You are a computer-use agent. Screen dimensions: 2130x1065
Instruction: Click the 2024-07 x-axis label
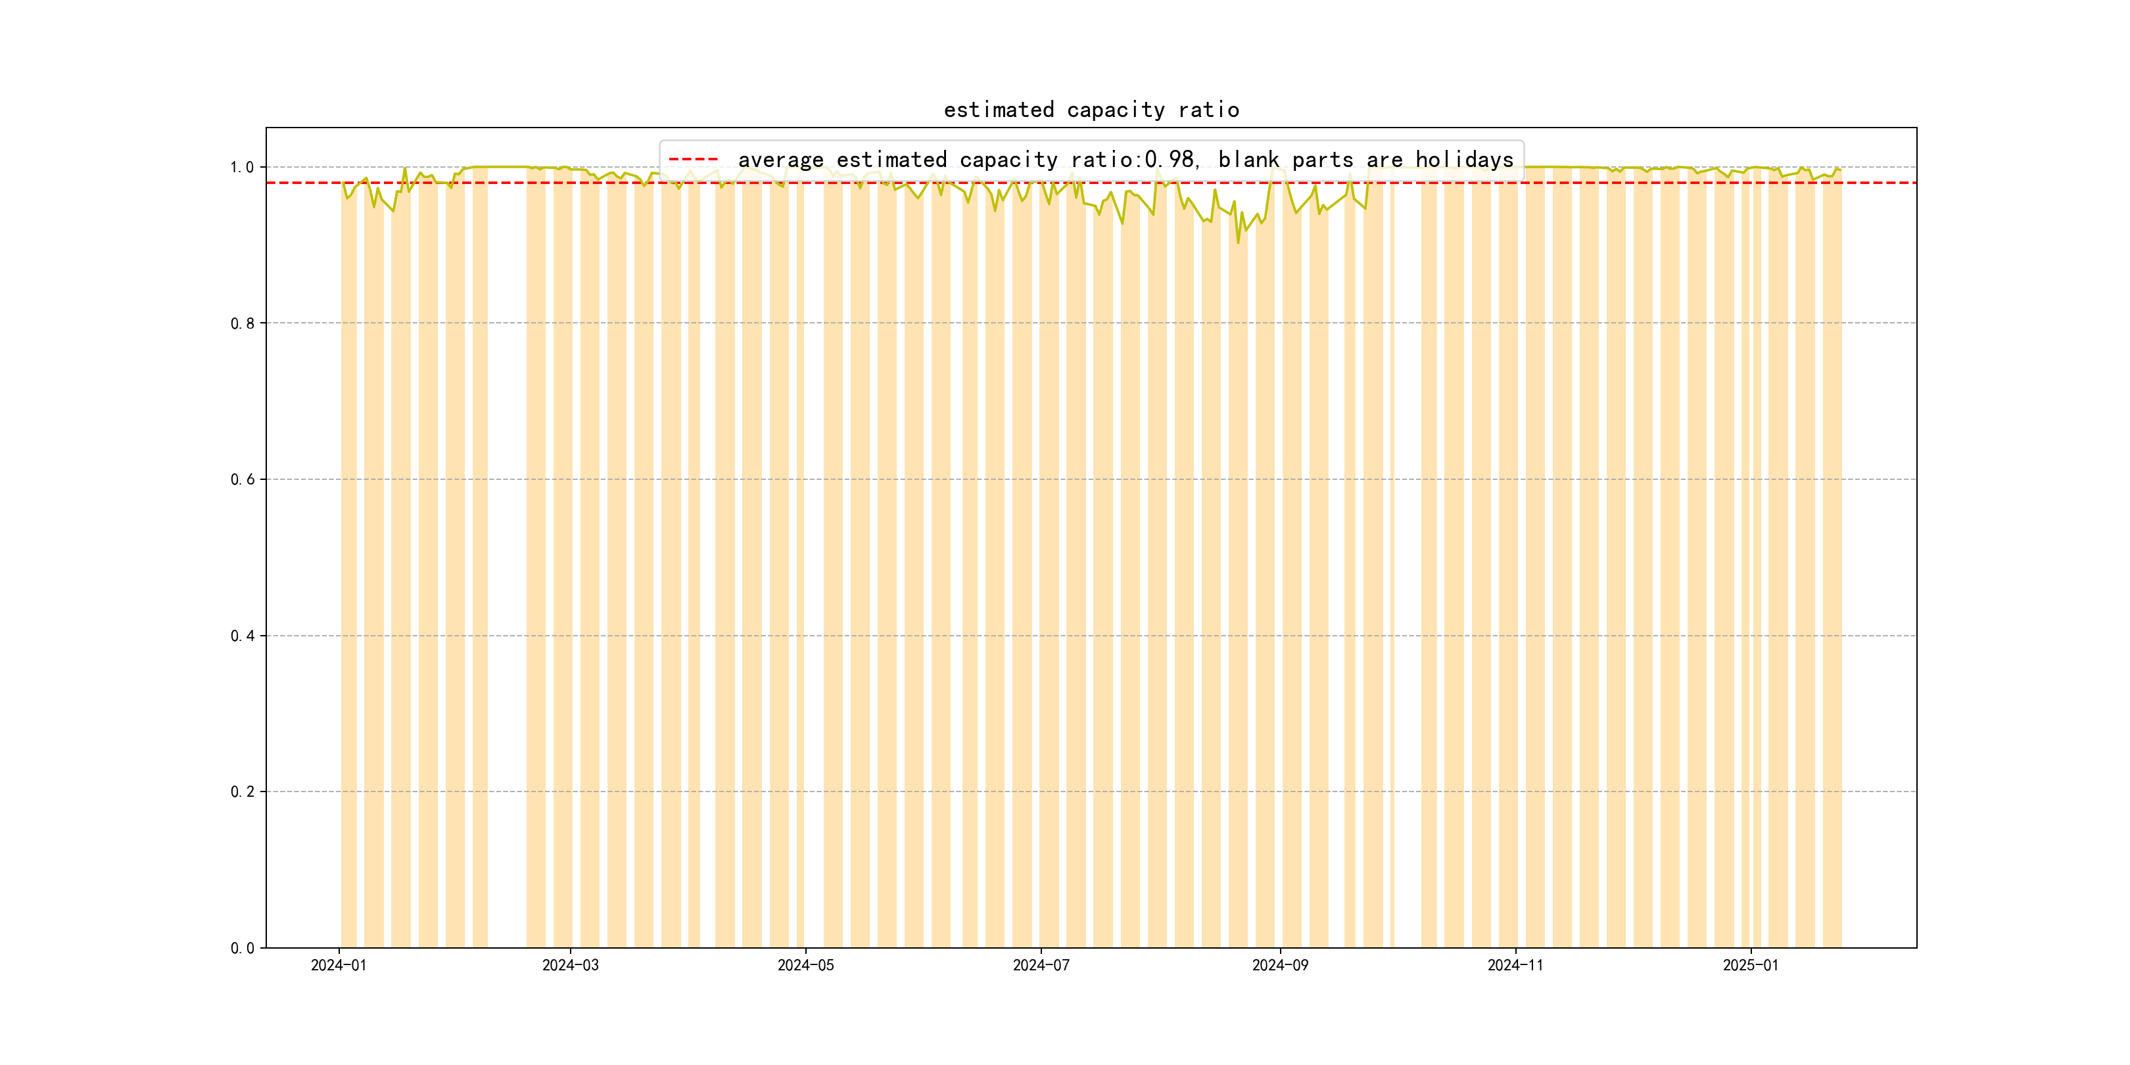(1041, 965)
